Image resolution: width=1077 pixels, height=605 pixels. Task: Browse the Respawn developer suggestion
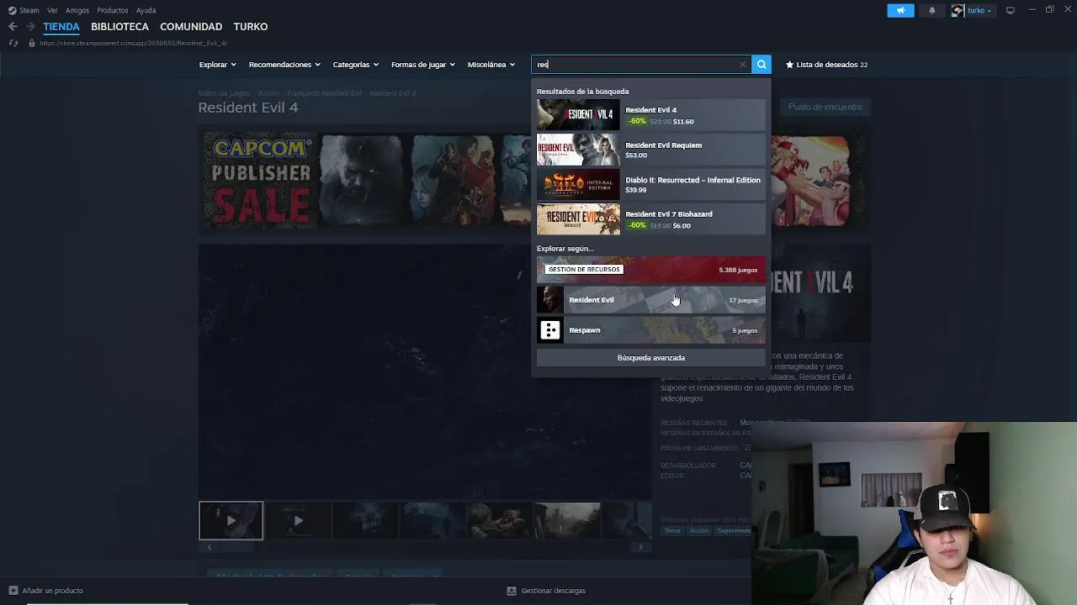651,330
